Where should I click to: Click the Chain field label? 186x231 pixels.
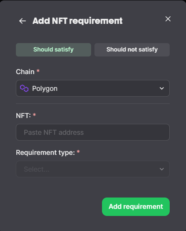point(25,72)
